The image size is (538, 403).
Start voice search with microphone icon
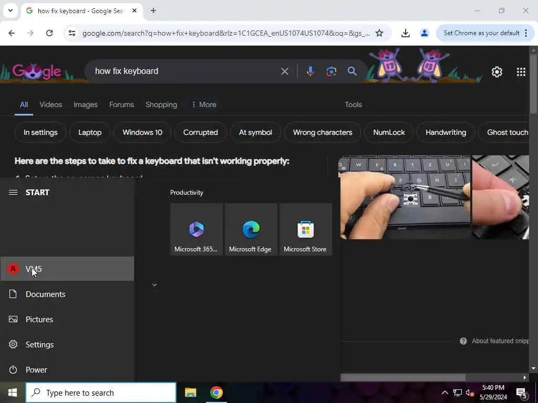pyautogui.click(x=310, y=71)
